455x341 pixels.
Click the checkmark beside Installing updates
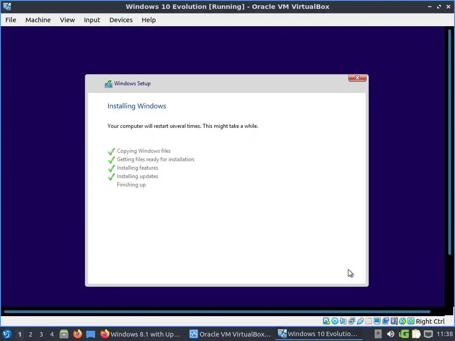[111, 177]
